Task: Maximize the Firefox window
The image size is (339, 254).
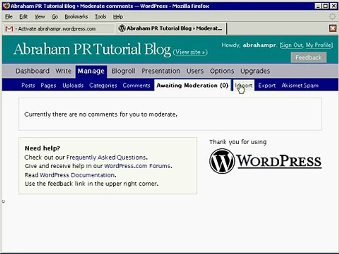Action: tap(325, 6)
